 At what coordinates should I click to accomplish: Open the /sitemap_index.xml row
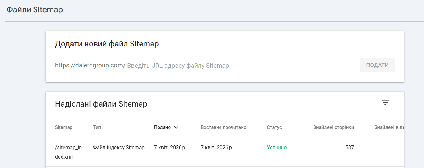(x=68, y=152)
